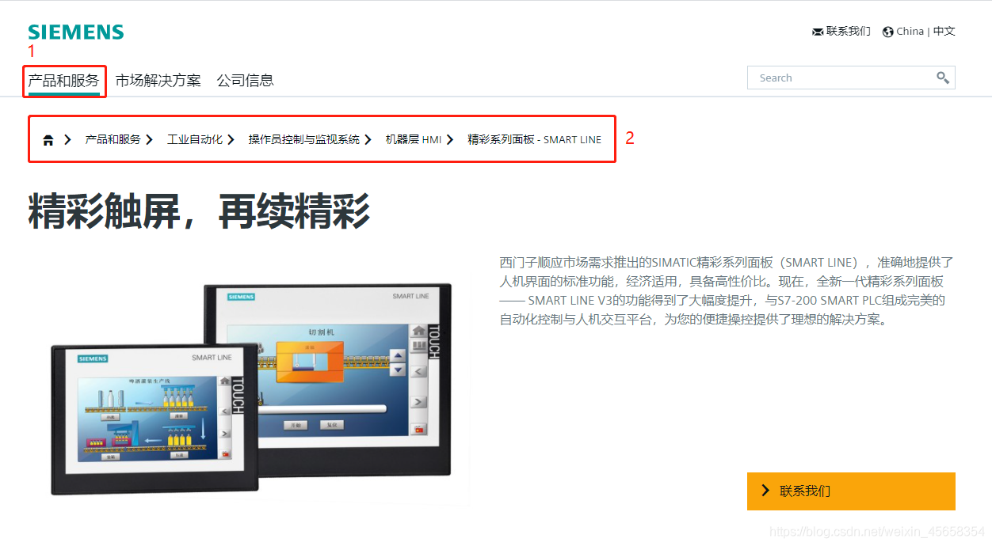
Task: Click the chevron after 工业自动化 breadcrumb
Action: (x=231, y=139)
